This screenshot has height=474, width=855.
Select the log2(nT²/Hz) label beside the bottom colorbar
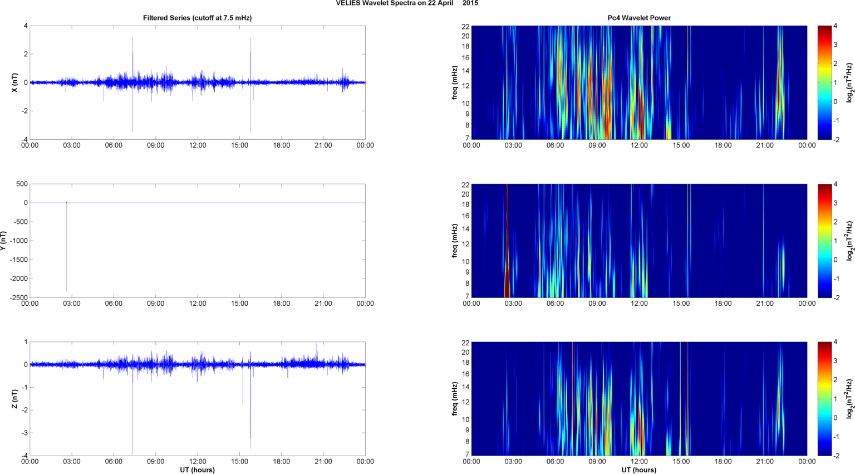point(849,399)
